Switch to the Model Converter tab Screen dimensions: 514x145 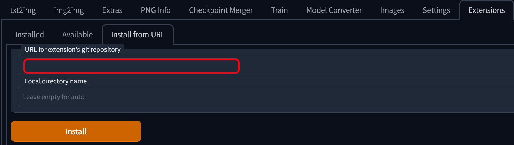pyautogui.click(x=334, y=10)
